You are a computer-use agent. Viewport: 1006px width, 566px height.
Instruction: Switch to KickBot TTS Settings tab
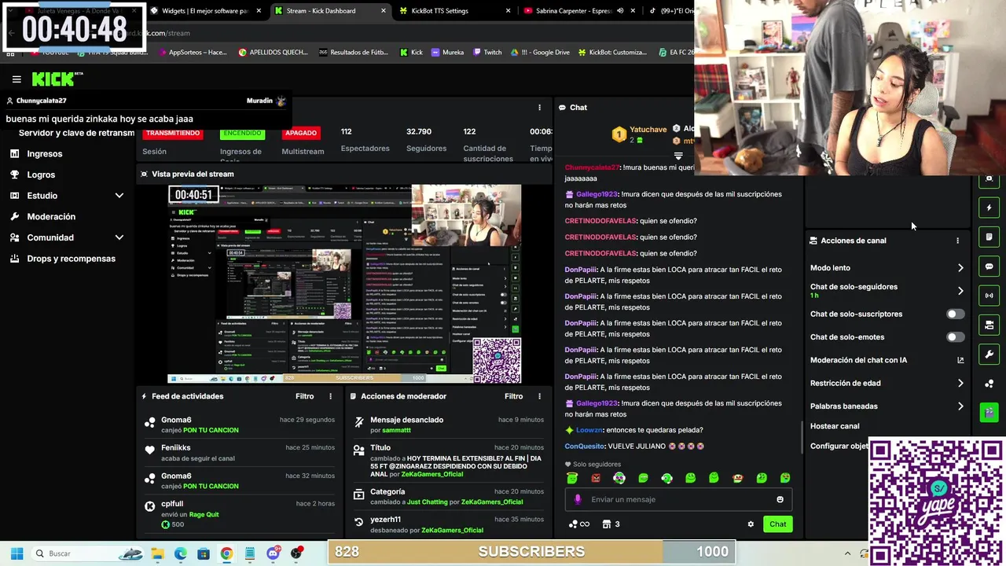pos(454,11)
